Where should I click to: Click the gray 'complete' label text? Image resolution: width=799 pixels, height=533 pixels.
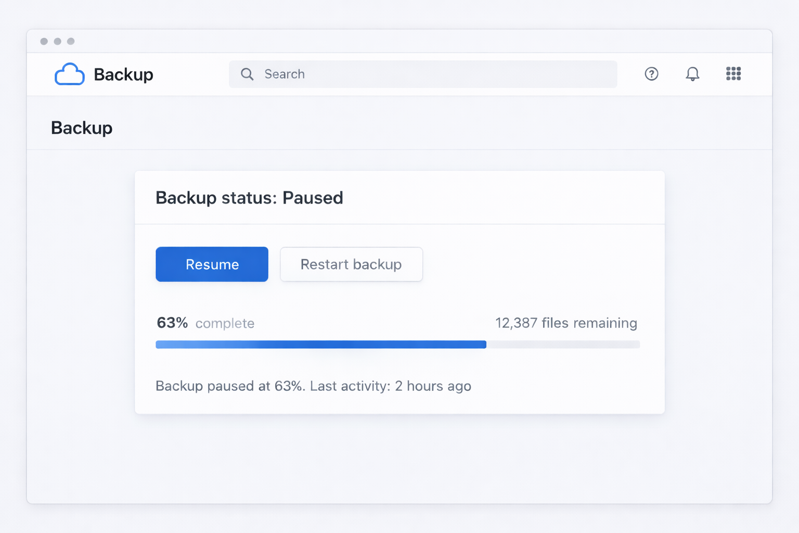[225, 323]
